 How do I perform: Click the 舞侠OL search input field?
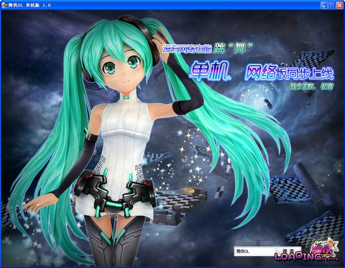point(254,251)
